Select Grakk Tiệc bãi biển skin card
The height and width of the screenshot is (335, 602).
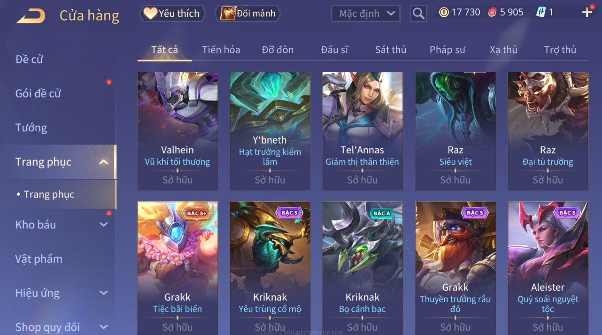(177, 268)
